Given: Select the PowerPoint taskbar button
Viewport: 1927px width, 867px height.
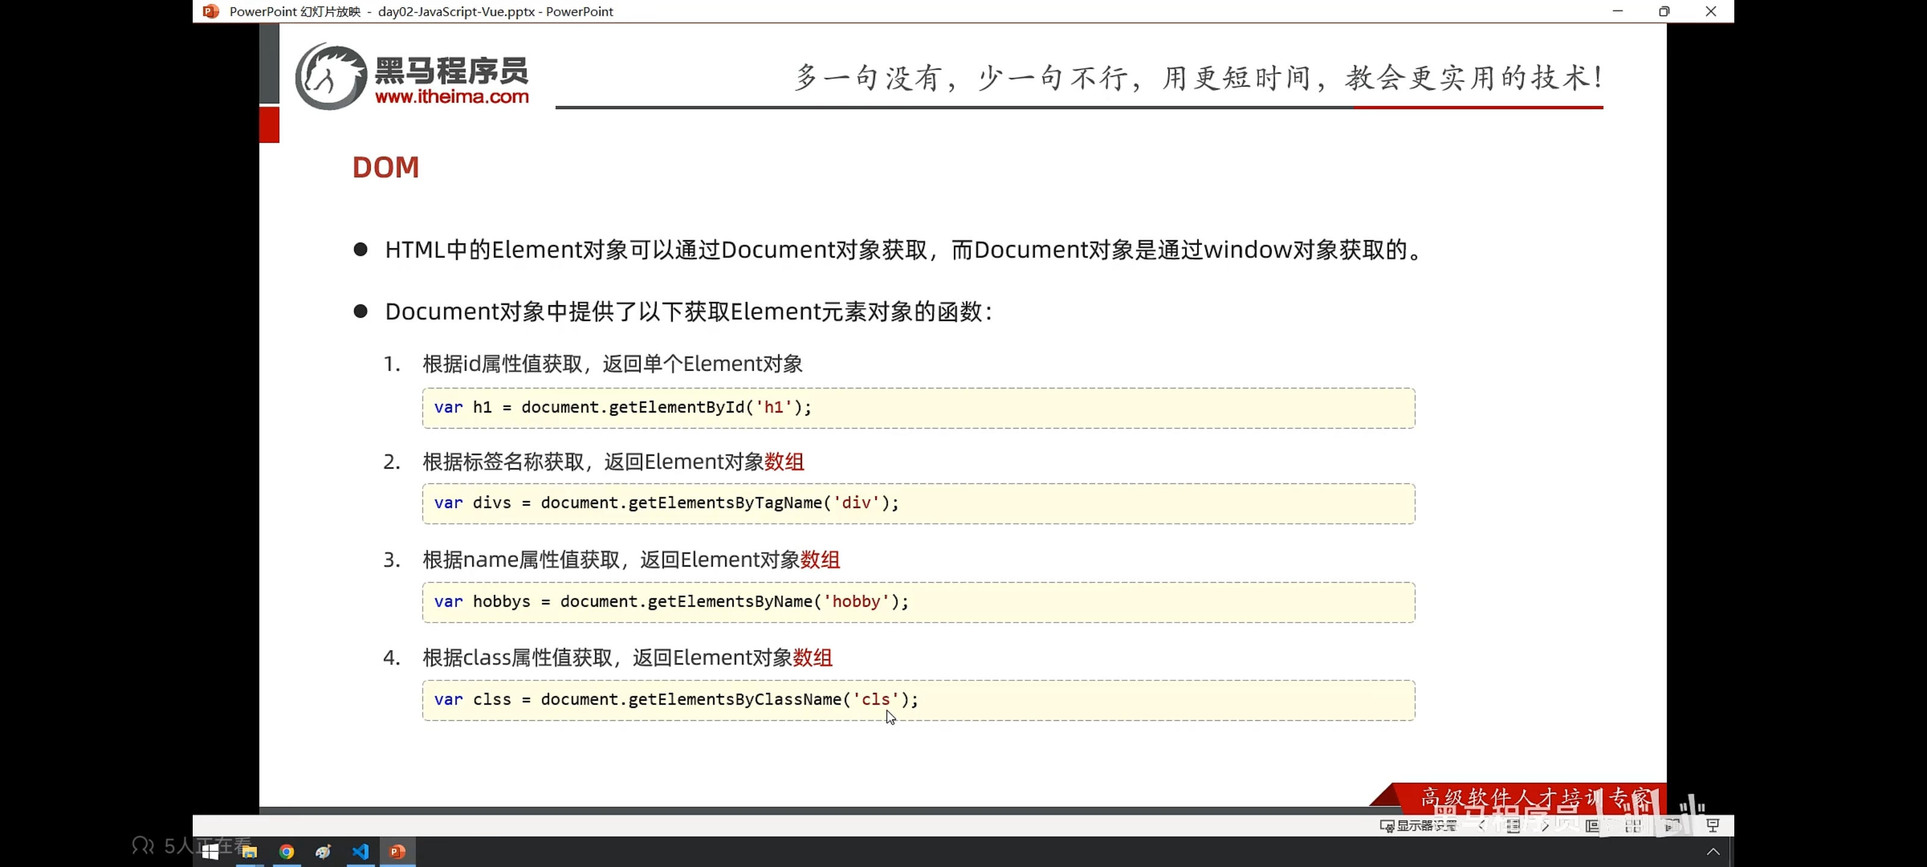Looking at the screenshot, I should click(x=397, y=851).
